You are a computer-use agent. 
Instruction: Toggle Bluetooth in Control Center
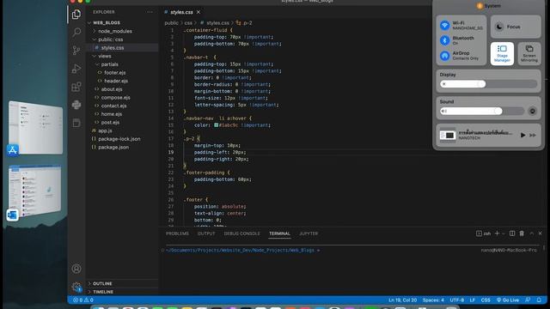coord(445,40)
